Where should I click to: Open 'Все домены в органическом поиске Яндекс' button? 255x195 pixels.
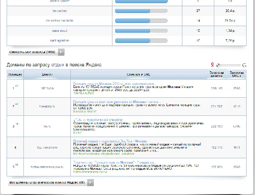tap(51, 183)
